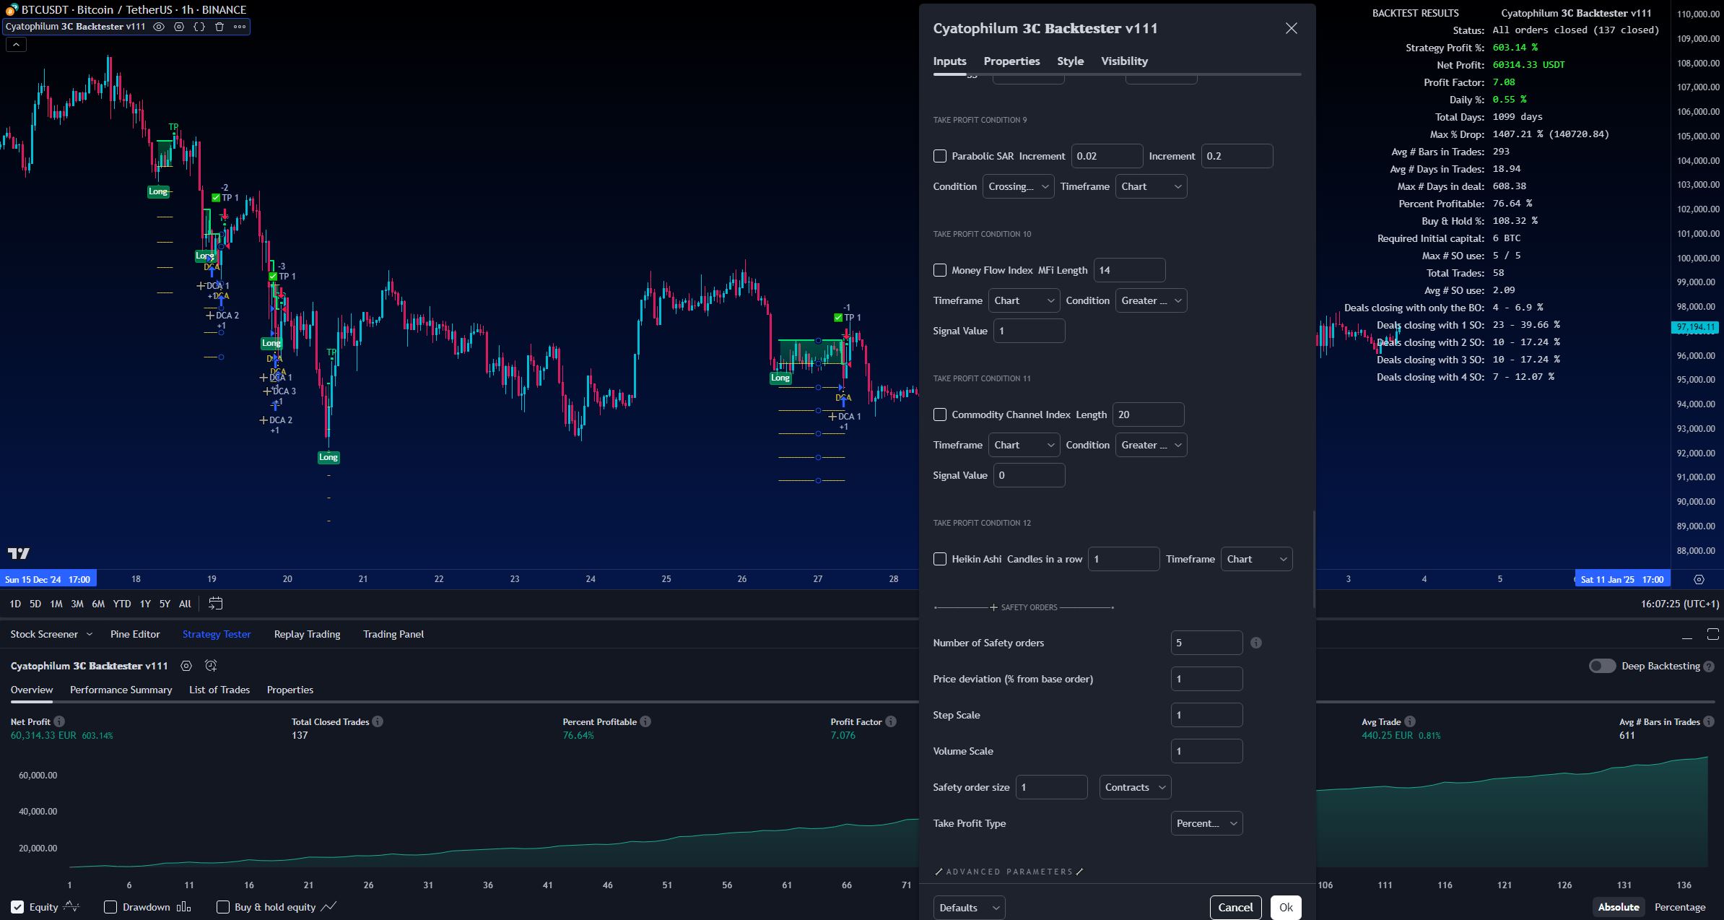Open source code braces icon in legend

pyautogui.click(x=199, y=27)
